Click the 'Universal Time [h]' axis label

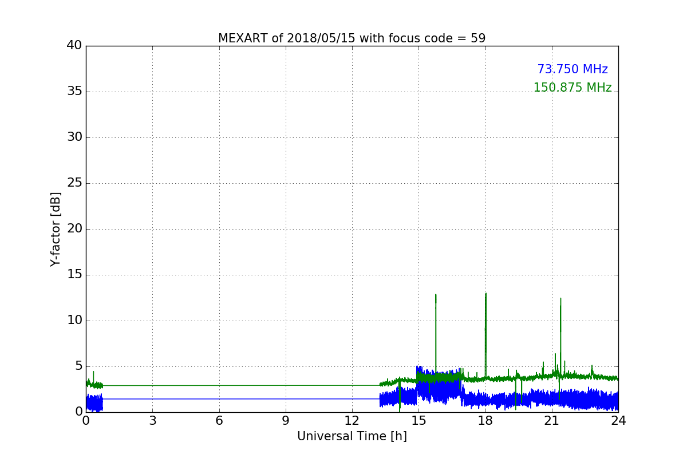352,436
